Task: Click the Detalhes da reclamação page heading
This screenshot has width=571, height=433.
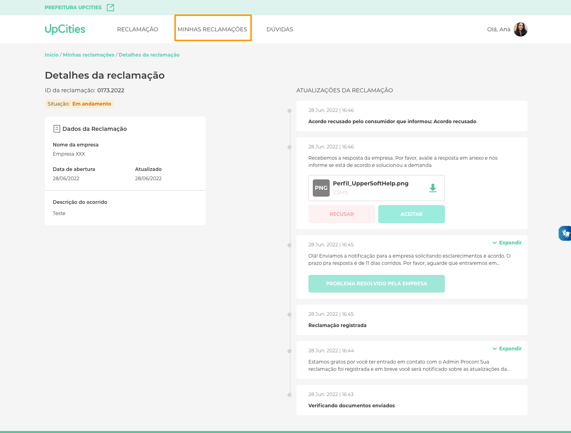Action: pos(105,75)
